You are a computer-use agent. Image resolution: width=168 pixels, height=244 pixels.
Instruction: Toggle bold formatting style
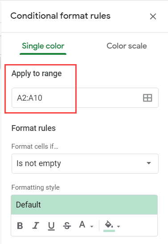20,225
